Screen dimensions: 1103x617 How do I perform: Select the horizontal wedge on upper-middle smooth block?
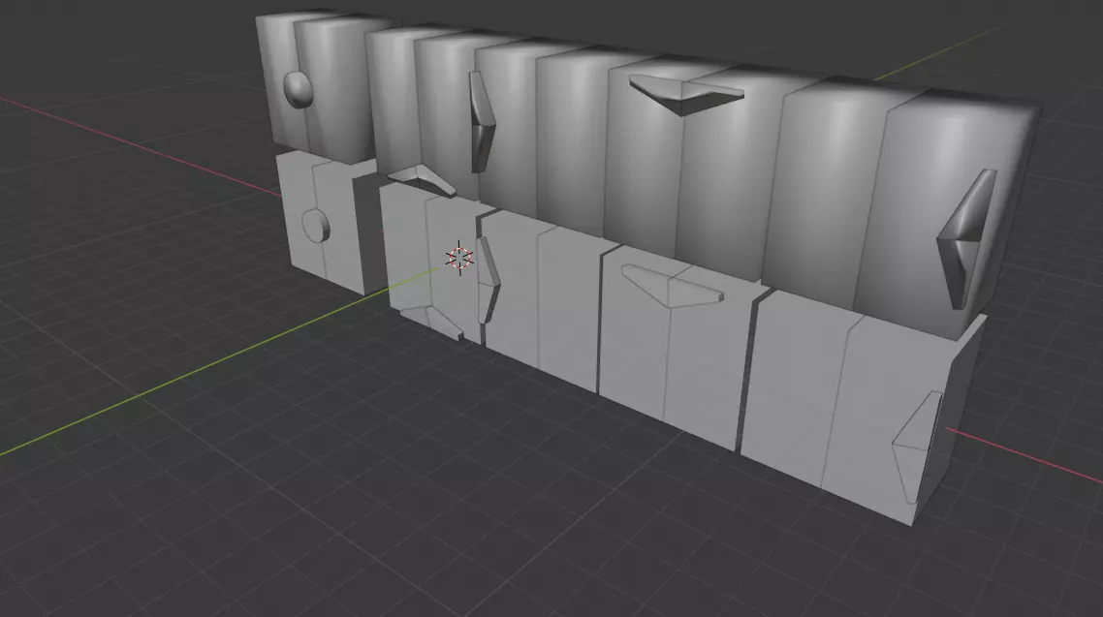point(686,95)
